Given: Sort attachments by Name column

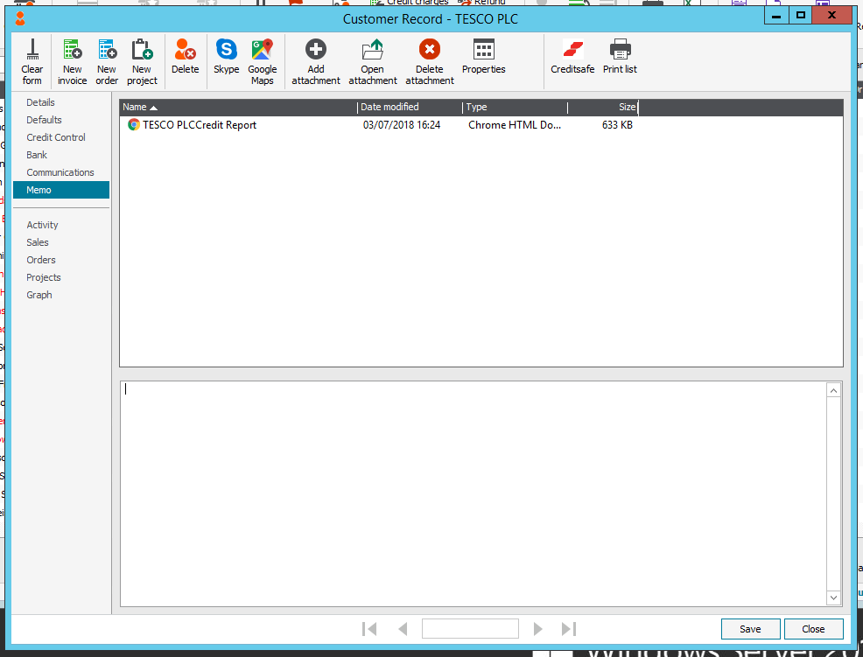Looking at the screenshot, I should click(x=238, y=108).
